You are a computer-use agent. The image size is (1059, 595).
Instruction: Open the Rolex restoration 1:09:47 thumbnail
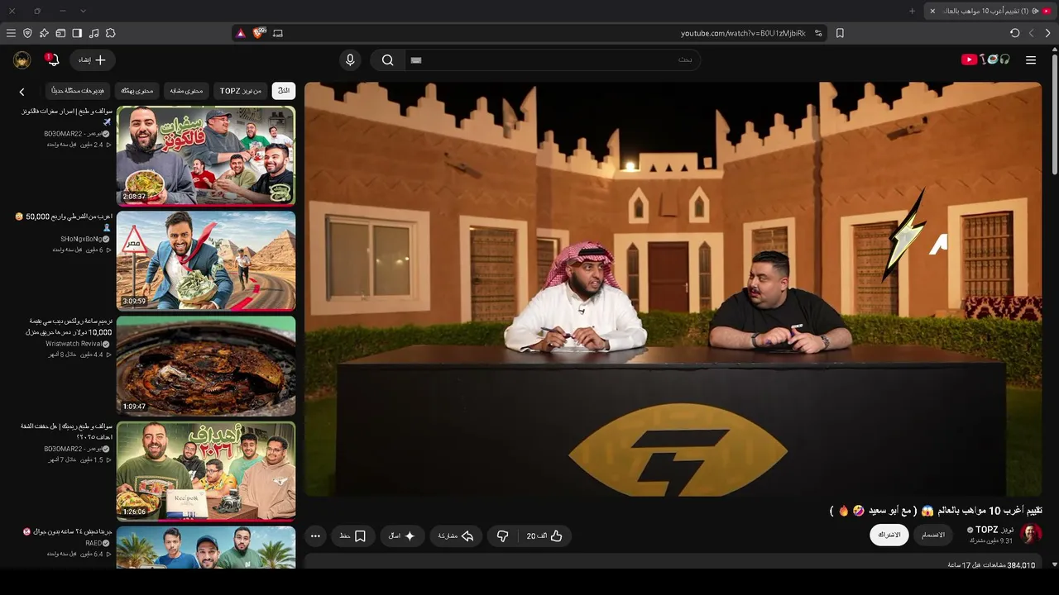click(x=206, y=365)
